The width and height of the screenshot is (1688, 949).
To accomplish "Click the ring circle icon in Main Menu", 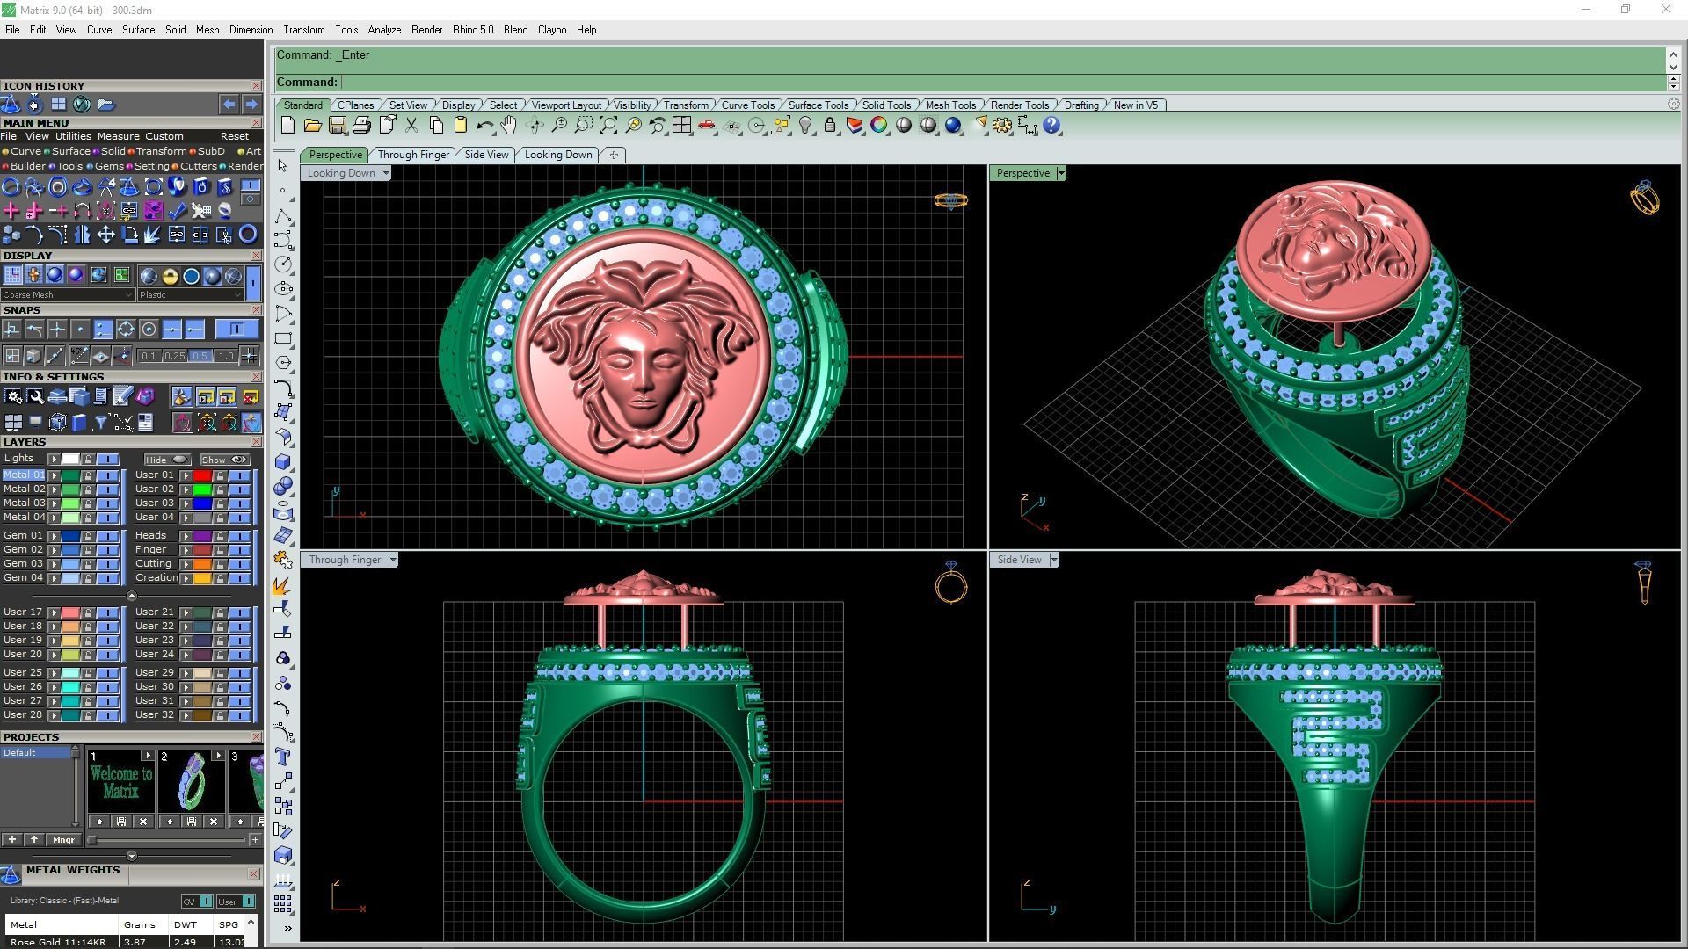I will pyautogui.click(x=11, y=187).
